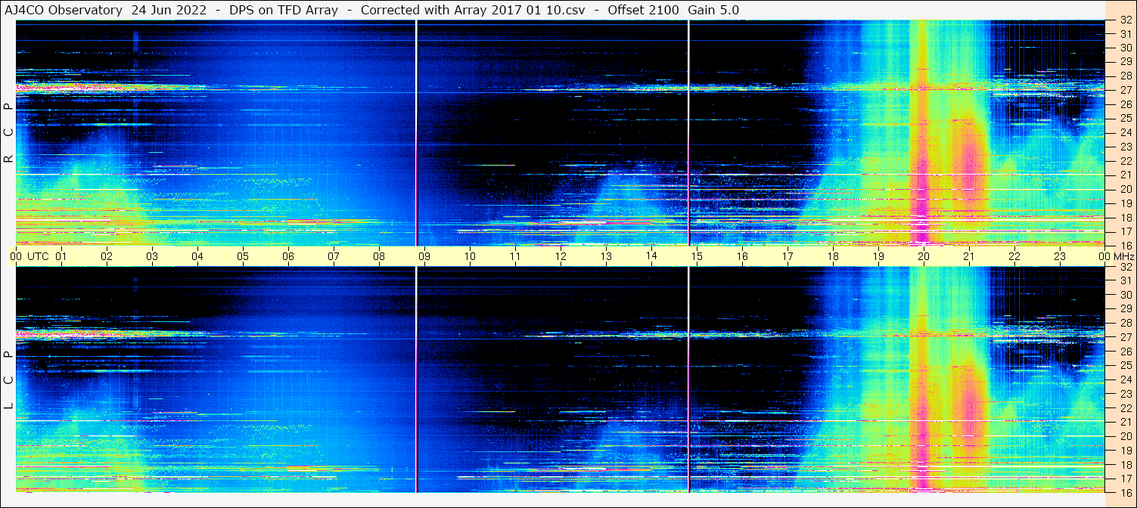
Task: Select hour label "04" on the time axis
Action: pyautogui.click(x=197, y=256)
